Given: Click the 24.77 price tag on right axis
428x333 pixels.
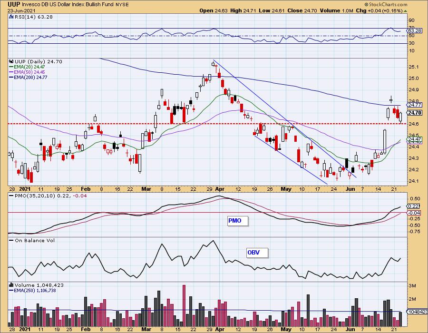Looking at the screenshot, I should click(x=415, y=105).
